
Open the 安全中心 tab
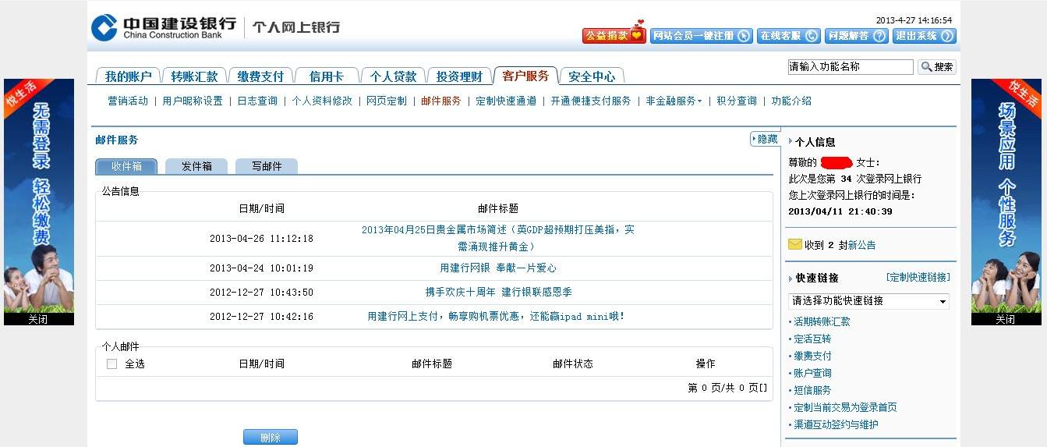[x=592, y=76]
